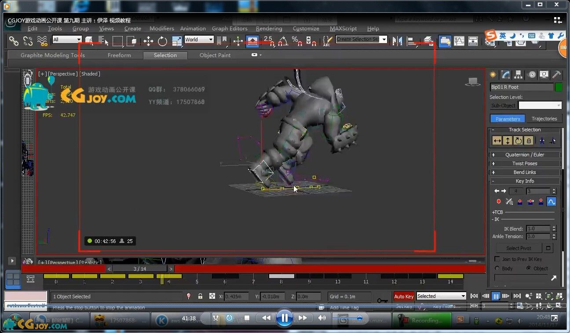Click the Body Rotation track button
570x333 pixels.
coord(518,141)
